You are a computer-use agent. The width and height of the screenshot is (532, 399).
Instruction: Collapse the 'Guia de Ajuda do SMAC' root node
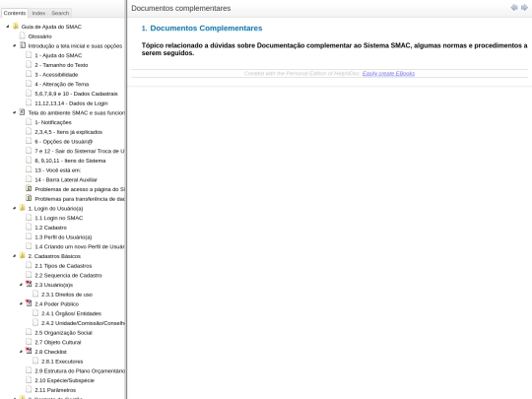pos(8,27)
